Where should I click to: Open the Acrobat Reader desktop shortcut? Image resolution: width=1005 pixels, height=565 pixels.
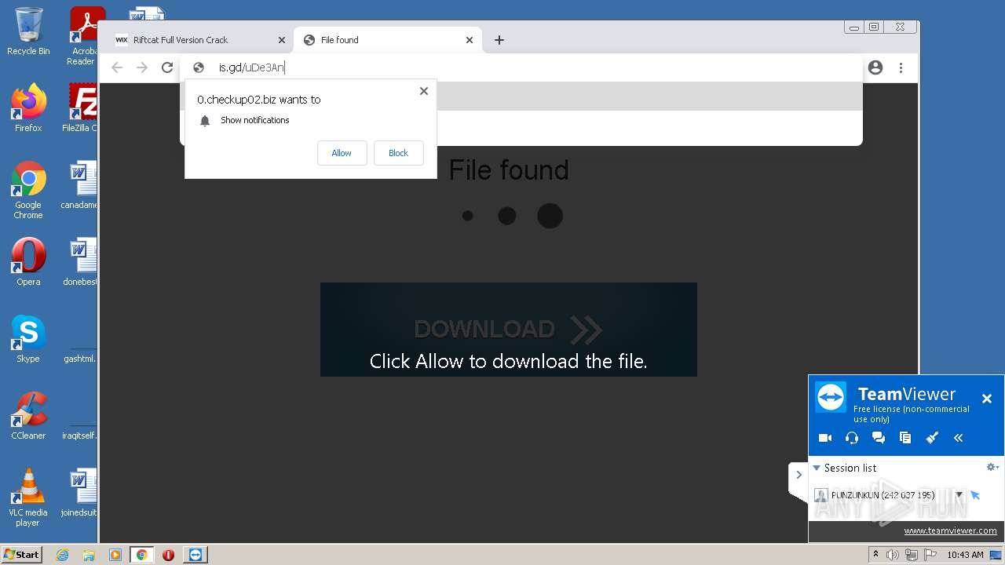click(x=83, y=36)
